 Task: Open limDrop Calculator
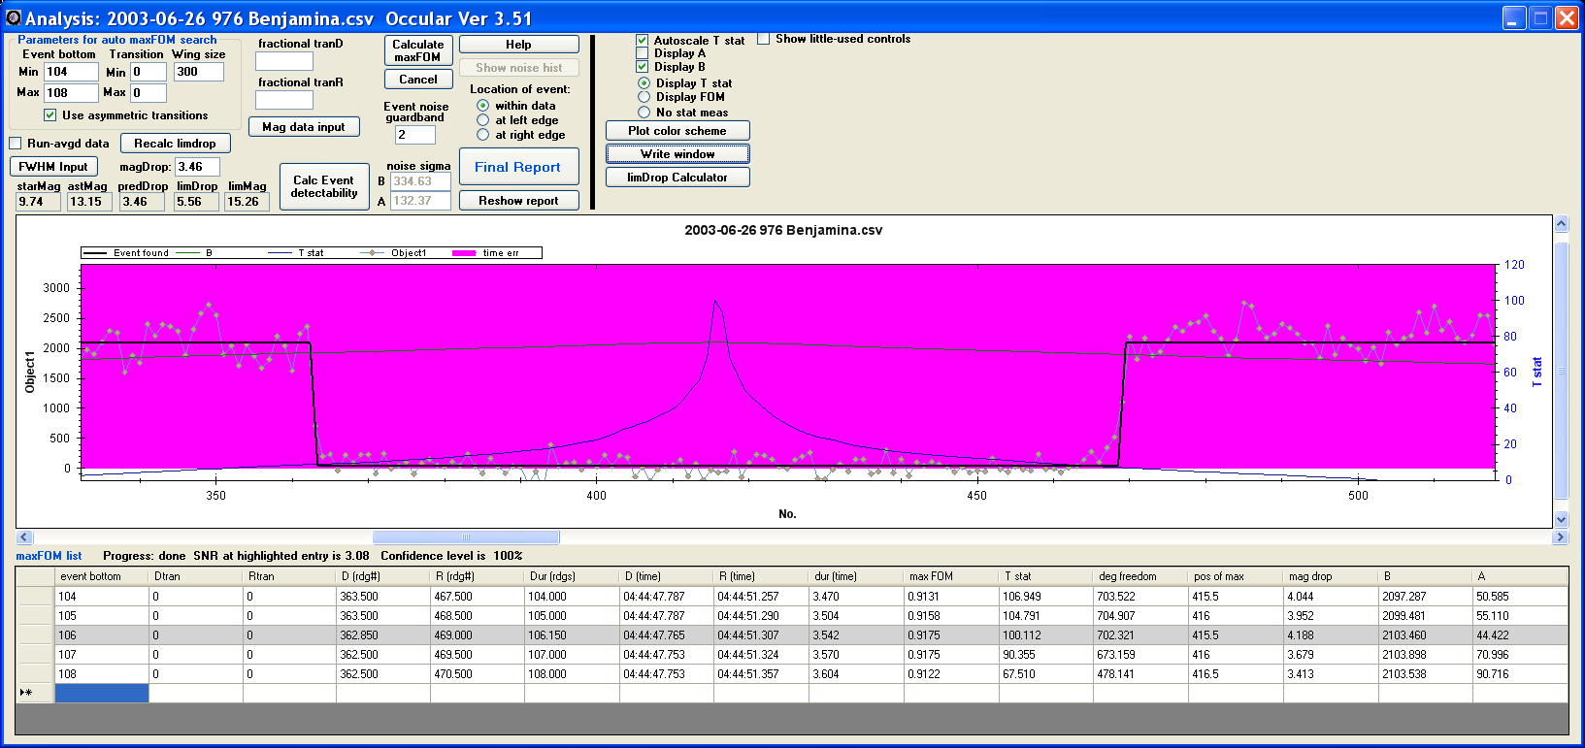tap(677, 178)
